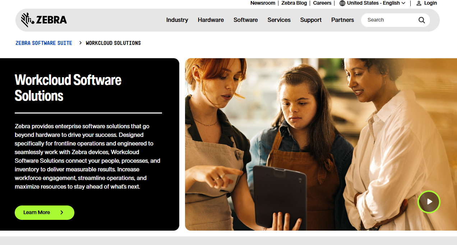Visit the Zebra Blog link
Viewport: 457px width, 245px height.
(294, 3)
